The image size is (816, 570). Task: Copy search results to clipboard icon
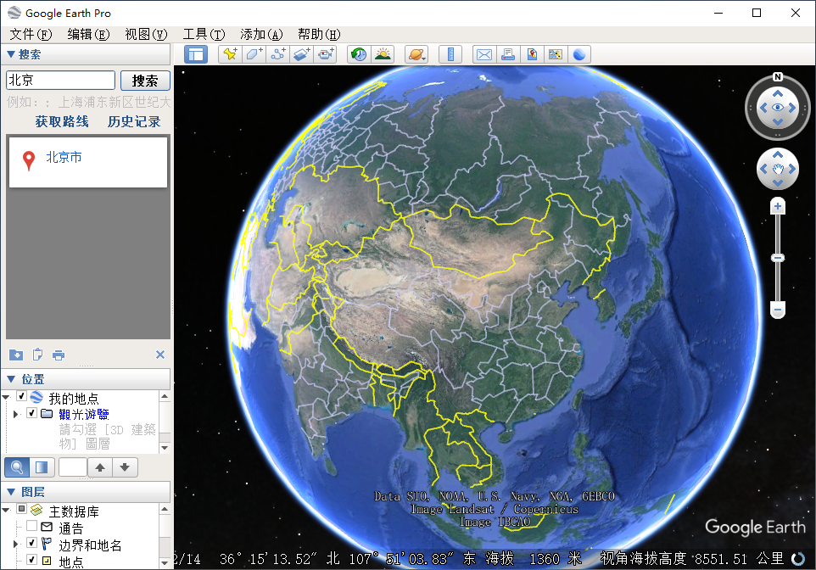point(37,355)
